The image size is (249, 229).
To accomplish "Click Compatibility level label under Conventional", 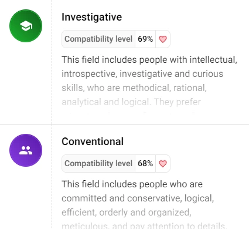I will [x=98, y=163].
